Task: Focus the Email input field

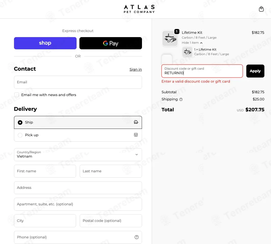Action: click(78, 82)
